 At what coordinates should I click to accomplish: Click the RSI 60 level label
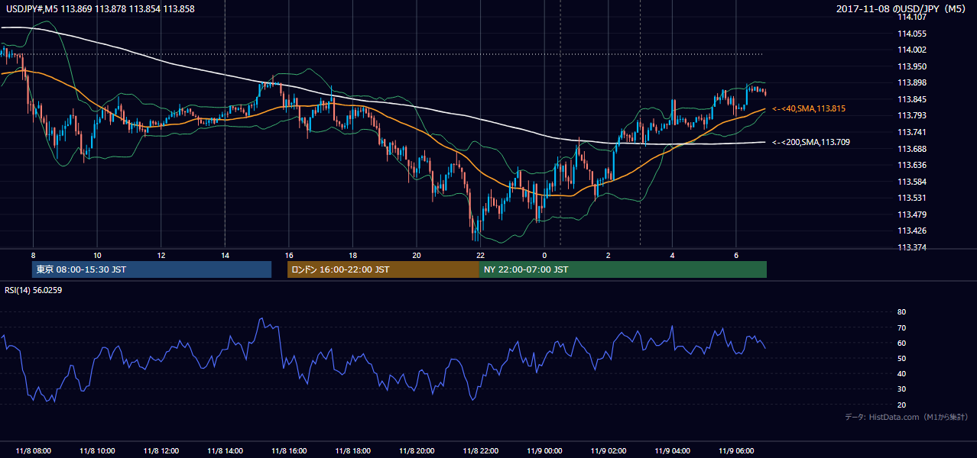901,343
